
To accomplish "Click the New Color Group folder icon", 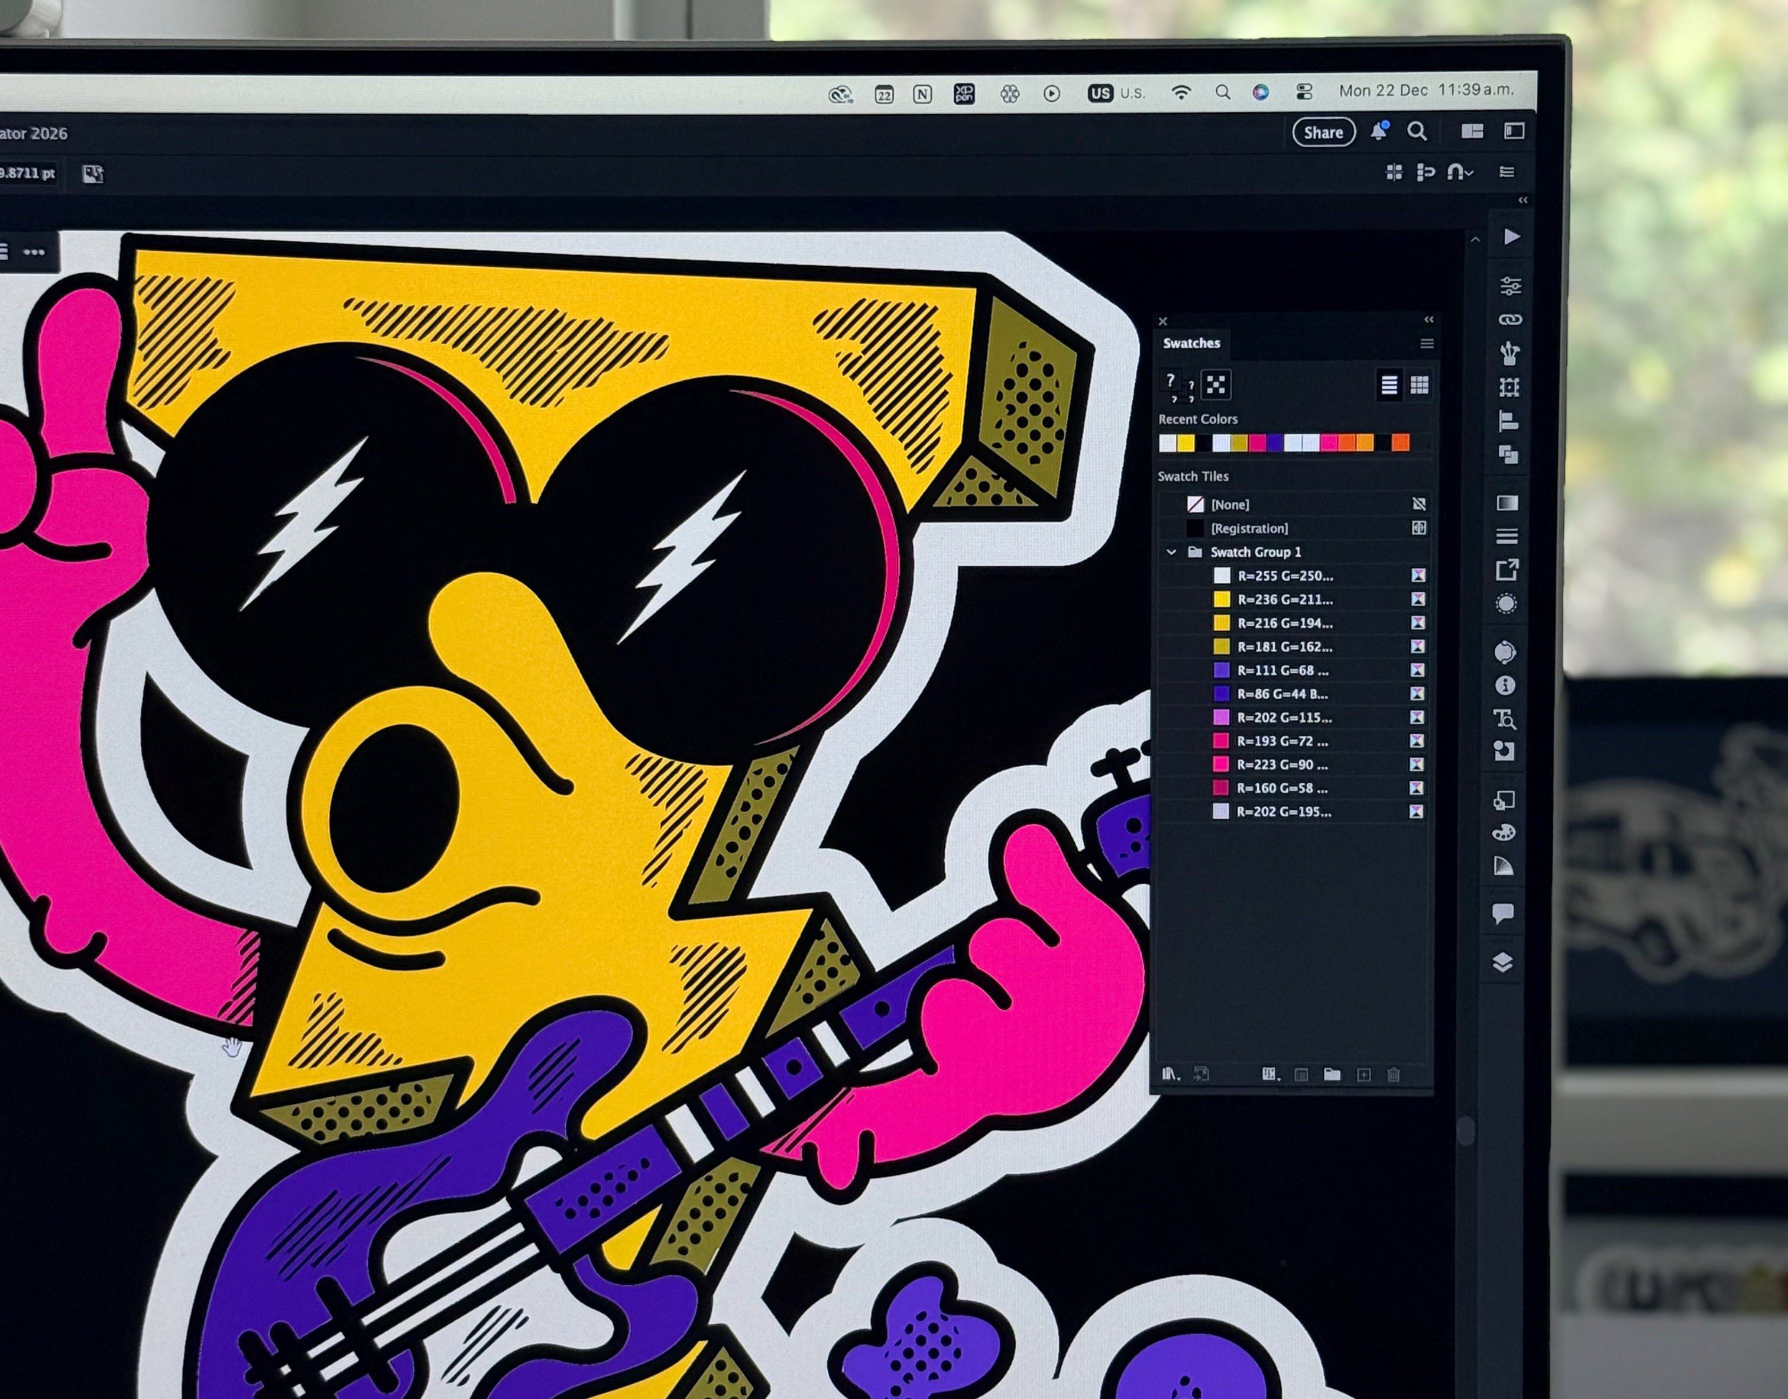I will (x=1332, y=1074).
